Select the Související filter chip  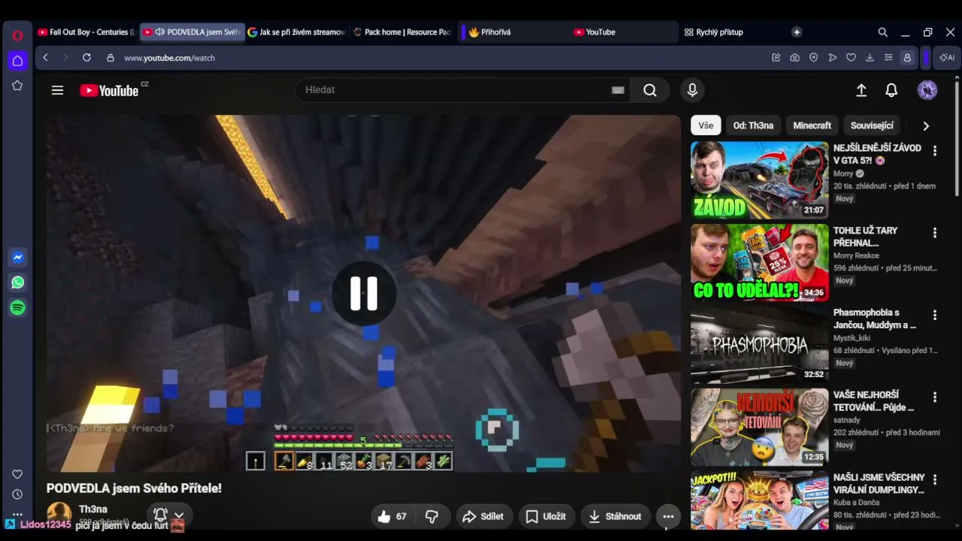872,125
